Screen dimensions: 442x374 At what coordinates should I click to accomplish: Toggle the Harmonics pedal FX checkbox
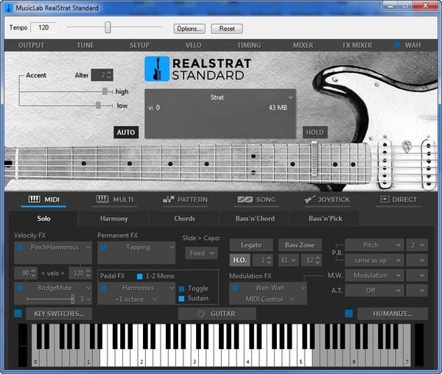pyautogui.click(x=103, y=288)
